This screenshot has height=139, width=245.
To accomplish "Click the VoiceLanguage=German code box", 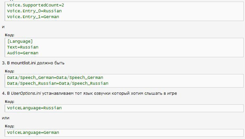I will pyautogui.click(x=124, y=133).
